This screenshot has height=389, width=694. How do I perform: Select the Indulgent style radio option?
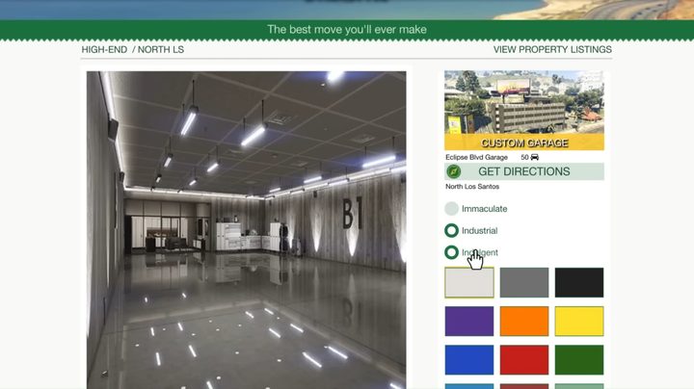[451, 252]
